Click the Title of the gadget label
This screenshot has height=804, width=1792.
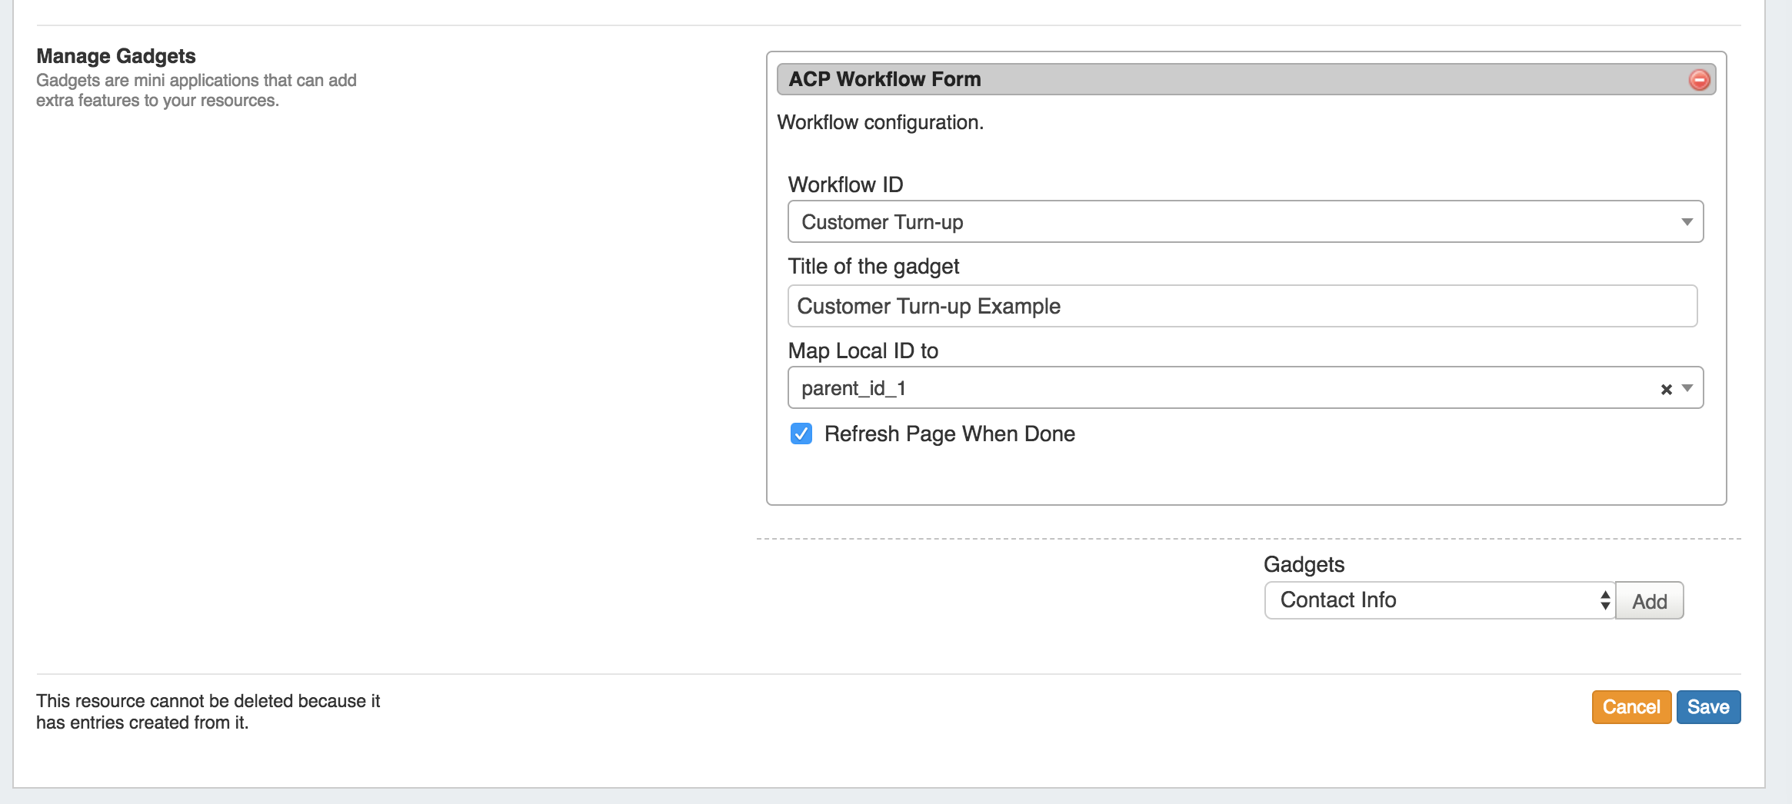[873, 267]
